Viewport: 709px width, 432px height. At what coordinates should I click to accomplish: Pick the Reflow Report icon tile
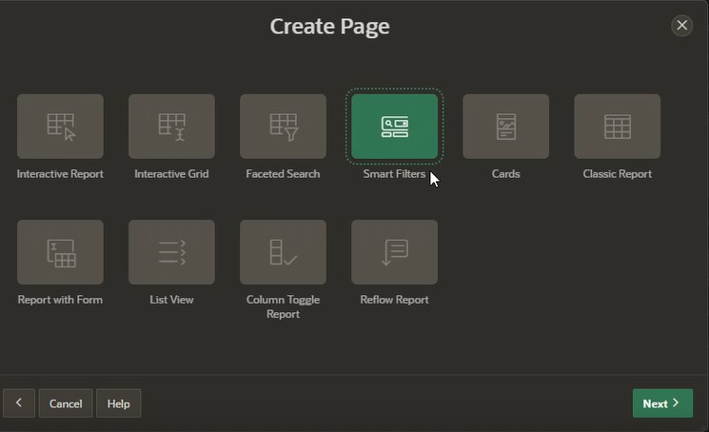pos(394,252)
